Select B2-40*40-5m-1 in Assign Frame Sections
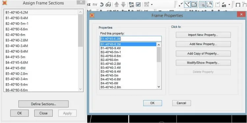The width and height of the screenshot is (247, 123). coord(41,24)
